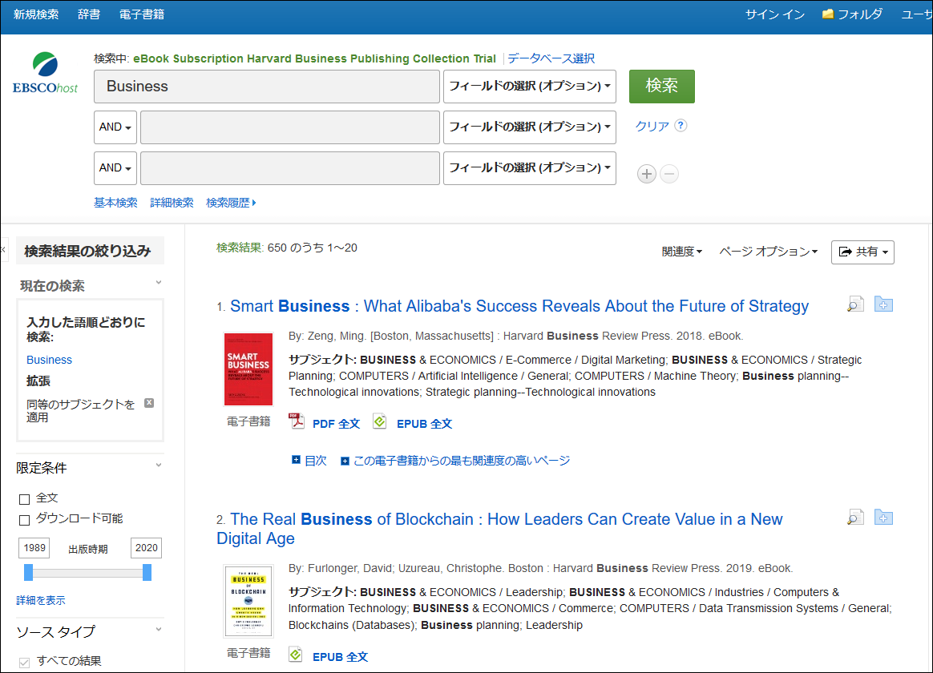Collapse the ソース タイプ section
Image resolution: width=933 pixels, height=673 pixels.
158,630
